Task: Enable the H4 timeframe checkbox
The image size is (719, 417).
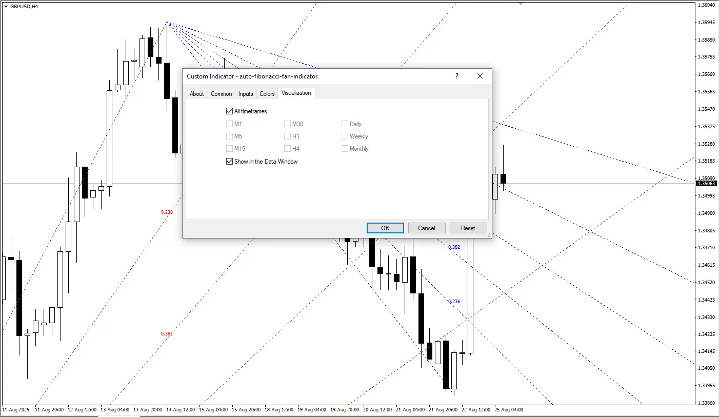Action: (287, 149)
